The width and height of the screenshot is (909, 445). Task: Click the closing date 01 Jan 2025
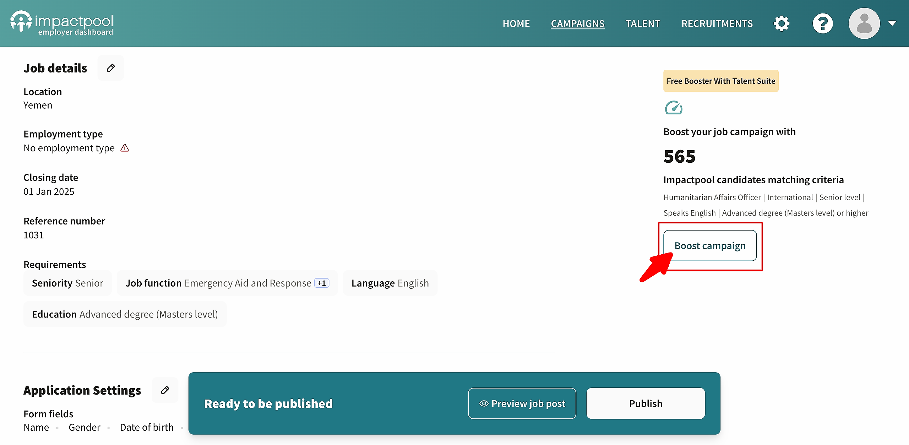(x=49, y=192)
